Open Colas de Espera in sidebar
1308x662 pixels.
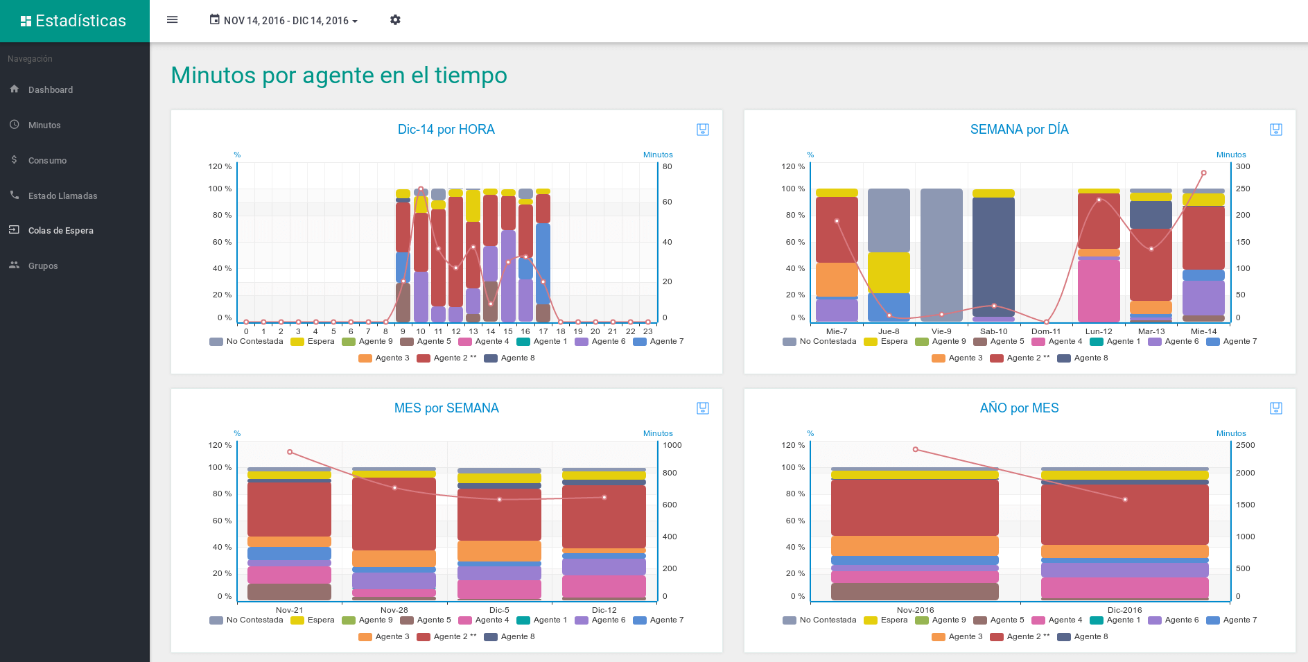75,231
